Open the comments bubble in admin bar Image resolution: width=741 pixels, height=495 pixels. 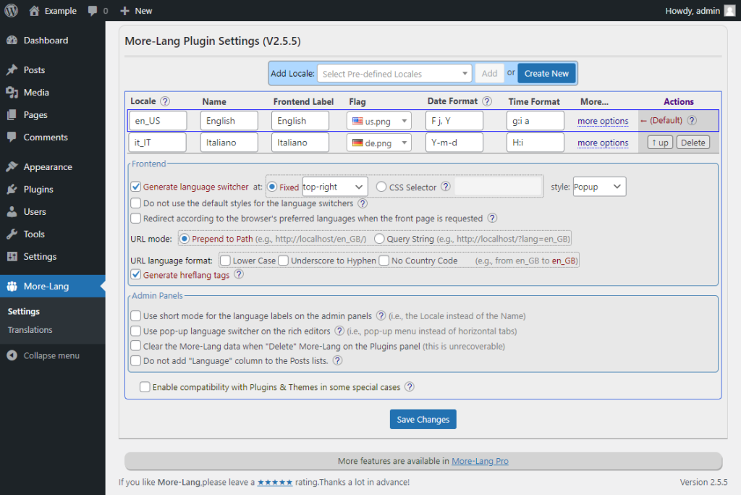(x=97, y=11)
